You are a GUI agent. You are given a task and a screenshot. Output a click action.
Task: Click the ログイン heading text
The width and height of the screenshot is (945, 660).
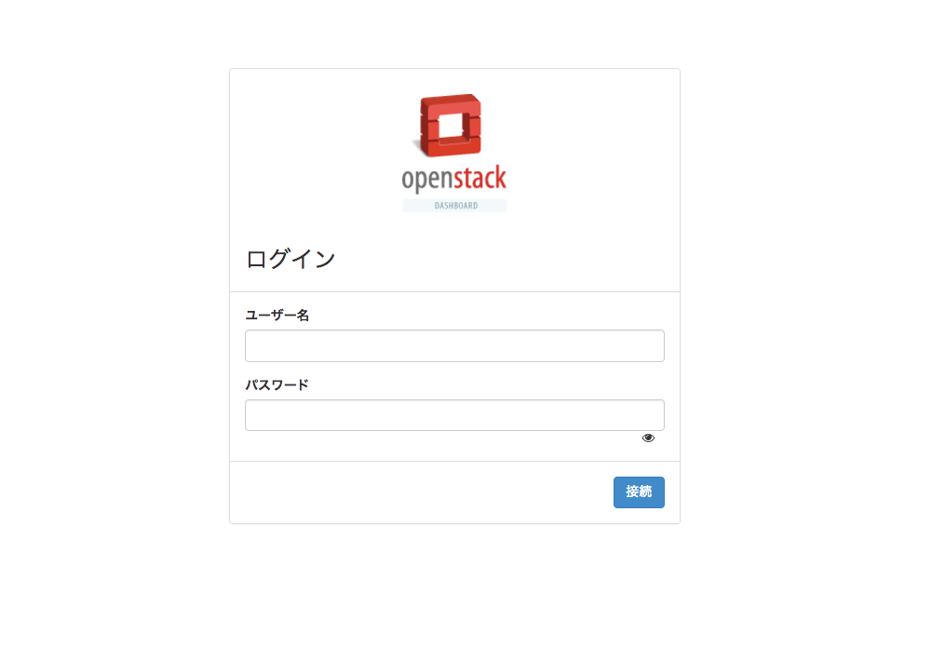[290, 259]
